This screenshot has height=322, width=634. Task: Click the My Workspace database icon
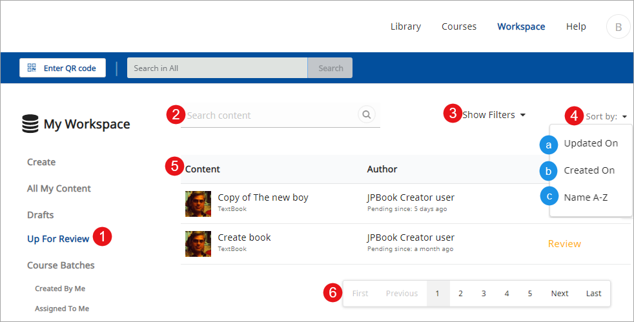coord(30,124)
